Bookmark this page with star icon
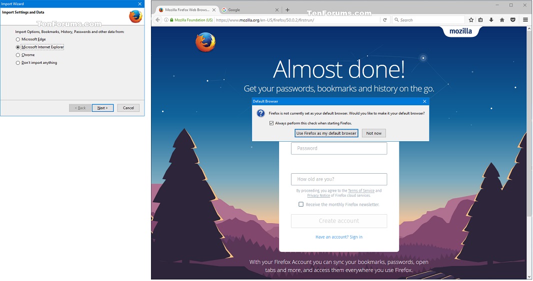Image resolution: width=533 pixels, height=281 pixels. [x=471, y=20]
